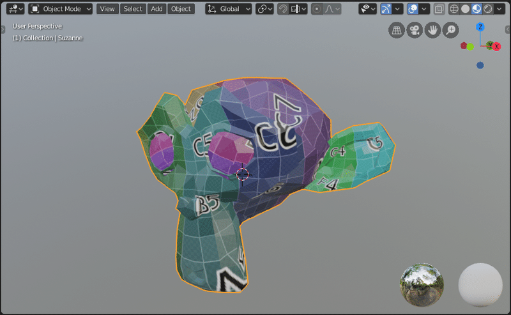Click the "User Perspective" text
511x315 pixels.
click(37, 26)
